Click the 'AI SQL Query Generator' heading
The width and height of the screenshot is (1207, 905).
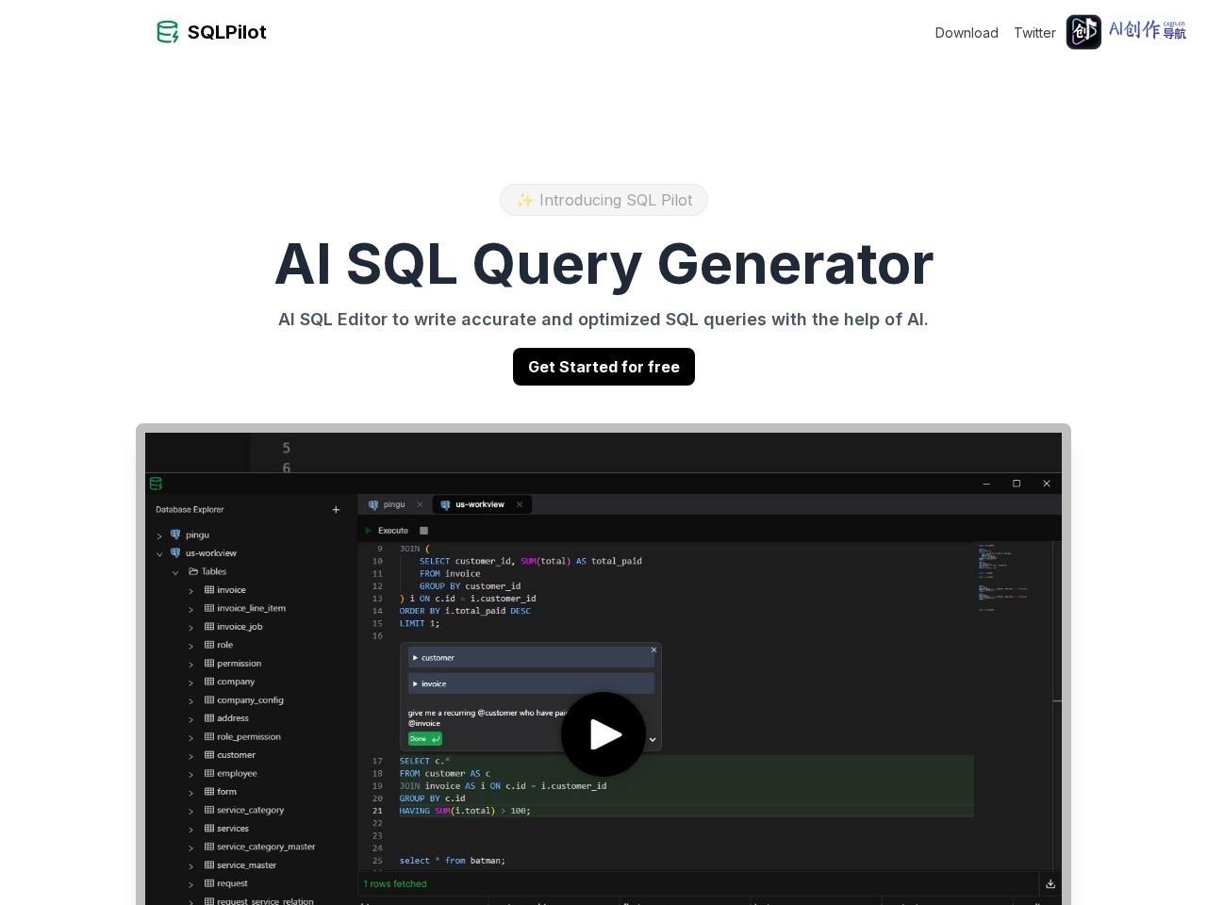603,264
